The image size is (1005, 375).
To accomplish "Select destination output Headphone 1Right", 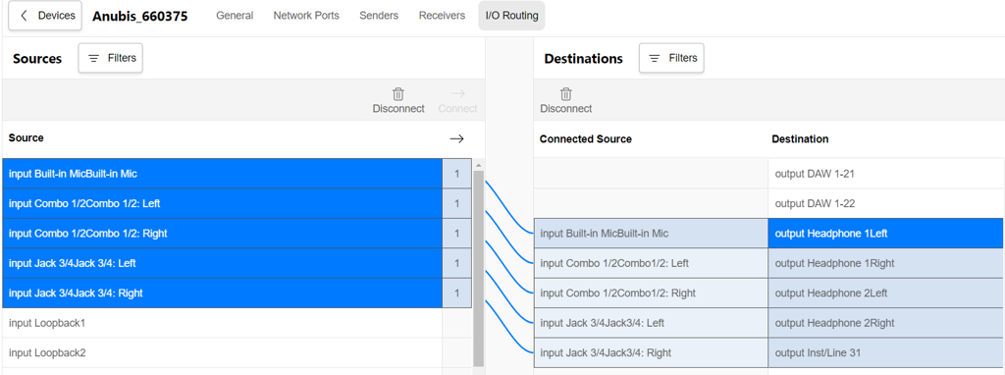I will (886, 263).
